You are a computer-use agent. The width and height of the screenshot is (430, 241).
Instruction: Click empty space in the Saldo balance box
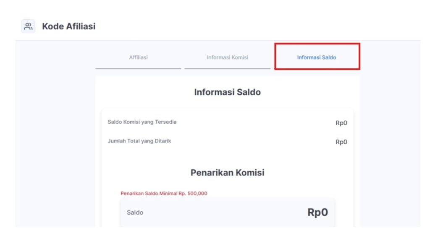(225, 212)
